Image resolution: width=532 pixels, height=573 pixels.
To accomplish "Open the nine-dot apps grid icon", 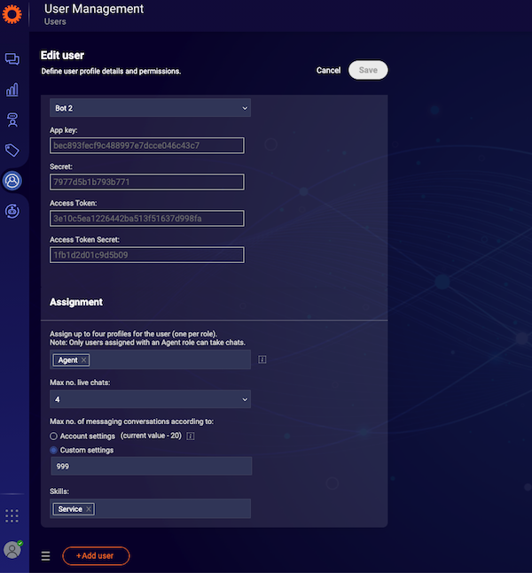I will point(12,515).
